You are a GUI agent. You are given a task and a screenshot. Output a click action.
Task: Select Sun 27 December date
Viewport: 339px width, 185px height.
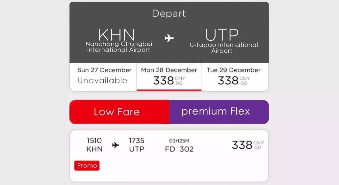pos(104,70)
